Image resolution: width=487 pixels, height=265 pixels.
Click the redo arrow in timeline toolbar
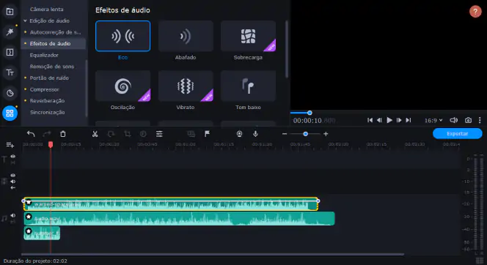[x=47, y=134]
